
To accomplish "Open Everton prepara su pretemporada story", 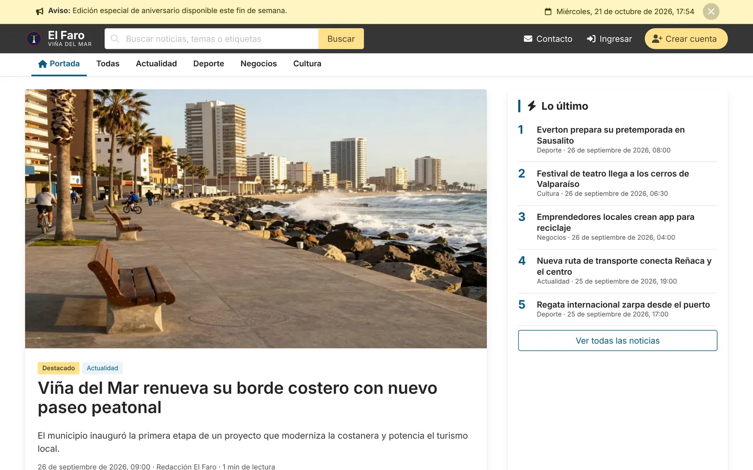I will pyautogui.click(x=610, y=135).
